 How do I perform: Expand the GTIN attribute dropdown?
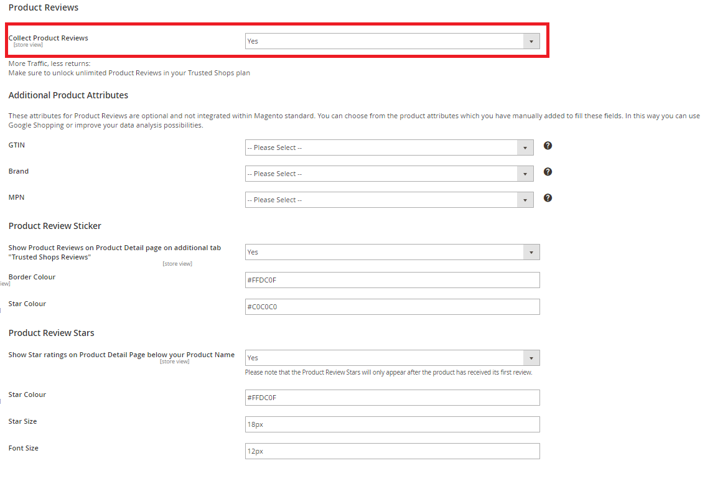tap(389, 147)
